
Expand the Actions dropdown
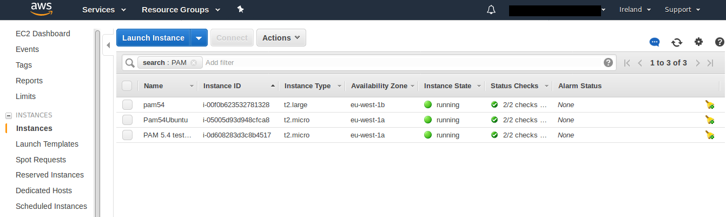tap(281, 38)
